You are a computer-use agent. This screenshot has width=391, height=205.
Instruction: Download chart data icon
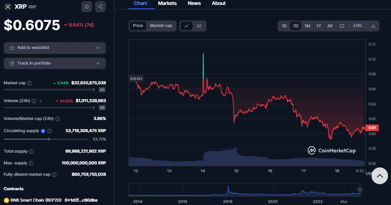[373, 26]
